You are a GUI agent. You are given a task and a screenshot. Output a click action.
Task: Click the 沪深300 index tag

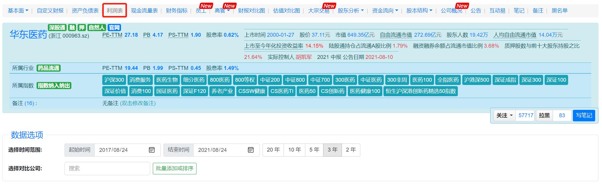[x=114, y=80]
